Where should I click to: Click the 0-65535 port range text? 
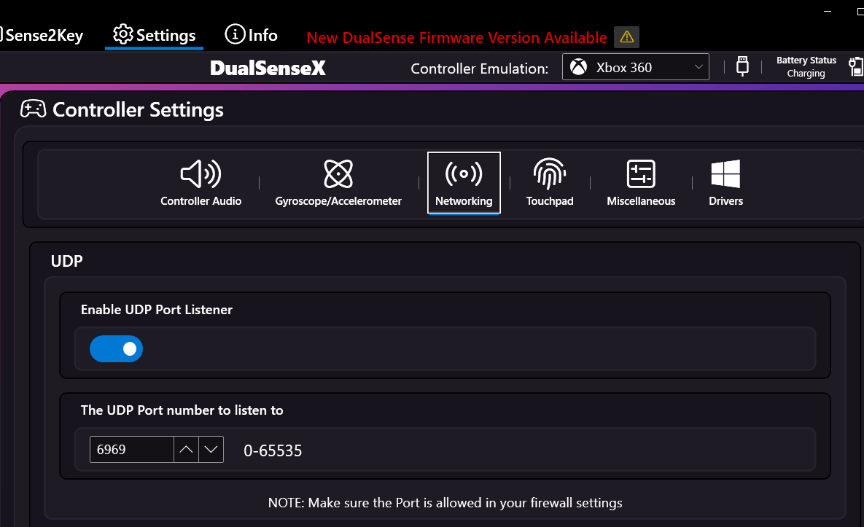point(273,450)
